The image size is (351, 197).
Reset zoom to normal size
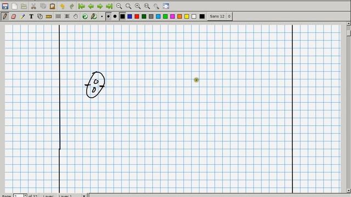coord(147,6)
